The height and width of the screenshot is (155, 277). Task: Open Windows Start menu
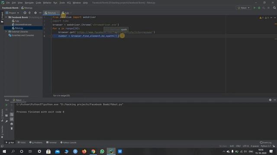click(4, 151)
